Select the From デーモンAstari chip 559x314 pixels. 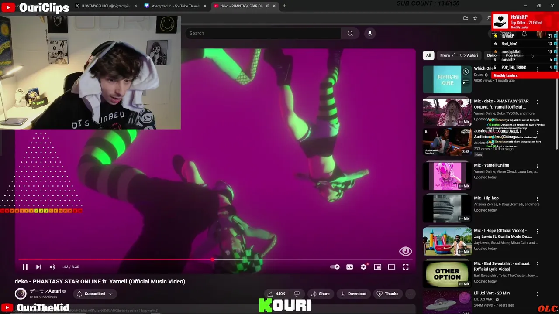[459, 55]
